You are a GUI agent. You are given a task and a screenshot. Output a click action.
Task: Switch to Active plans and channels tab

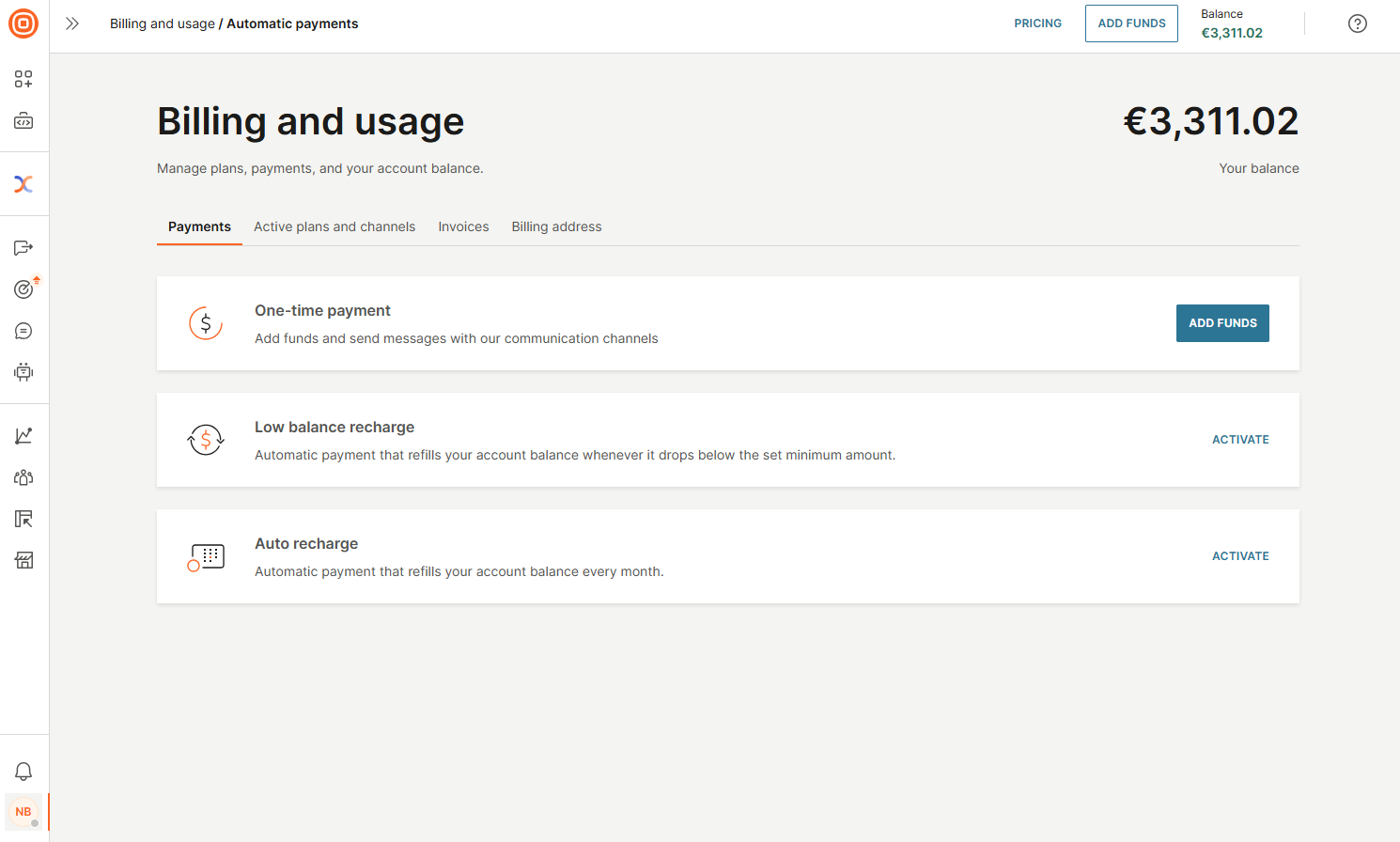[x=334, y=226]
